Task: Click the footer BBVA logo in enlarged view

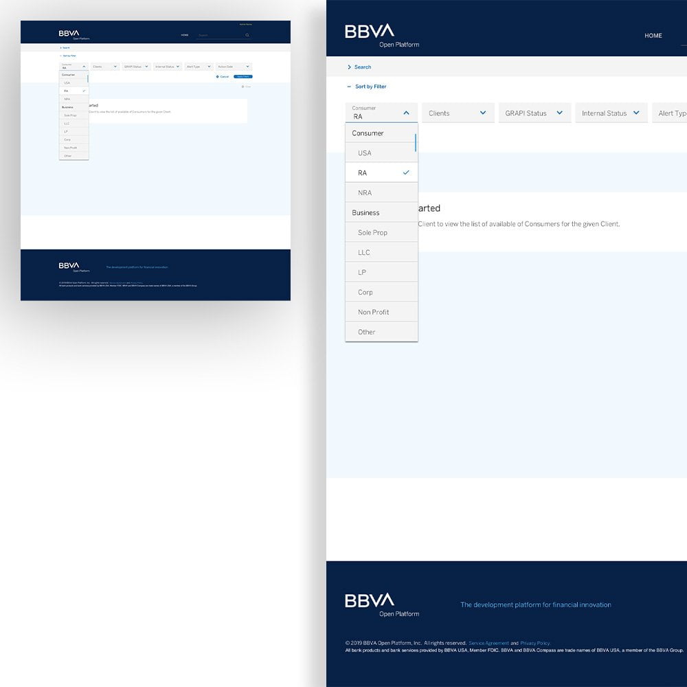Action: (370, 600)
